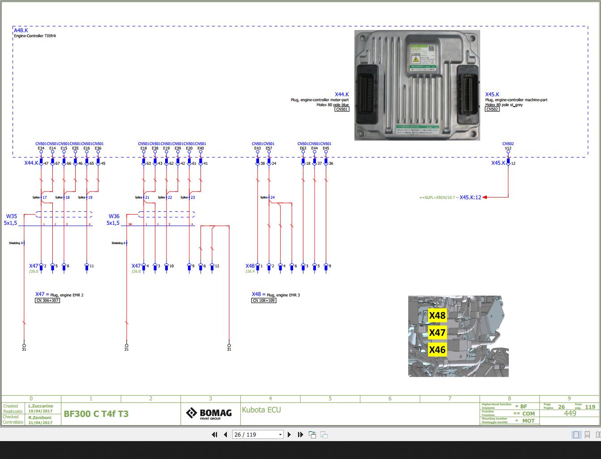Viewport: 601px width, 459px height.
Task: Click the X48 yellow connector label
Action: [437, 315]
